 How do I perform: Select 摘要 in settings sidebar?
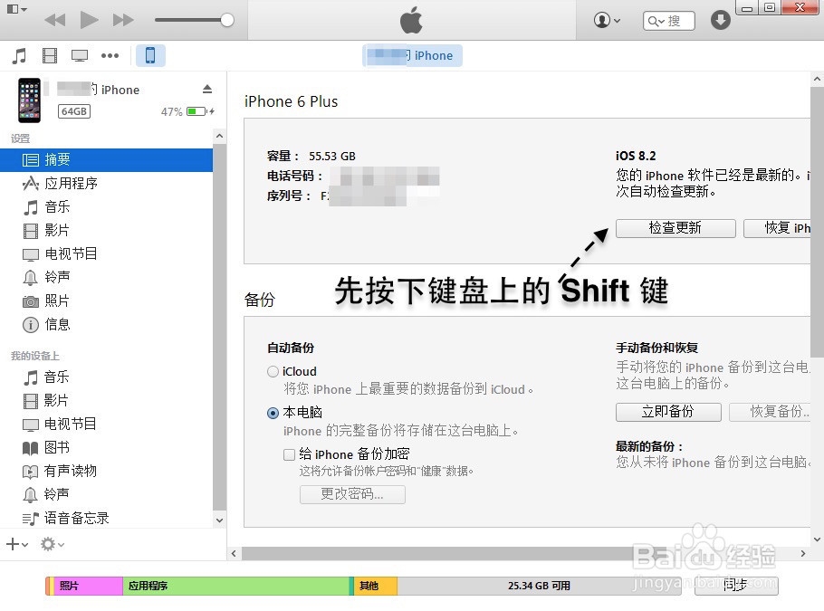coord(107,159)
